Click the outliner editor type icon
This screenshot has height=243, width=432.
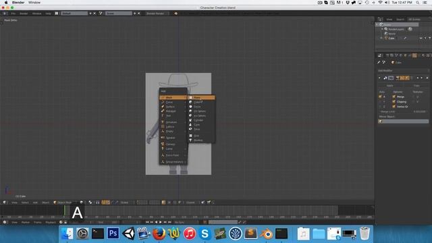pyautogui.click(x=381, y=19)
